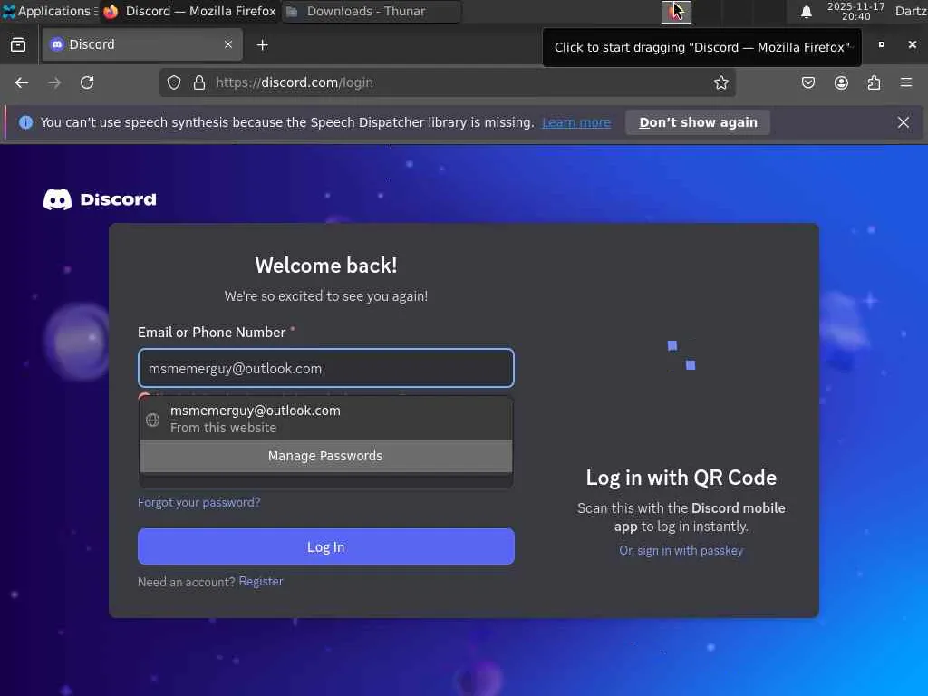Open the notification bell in system panel
The image size is (928, 696).
(x=806, y=12)
